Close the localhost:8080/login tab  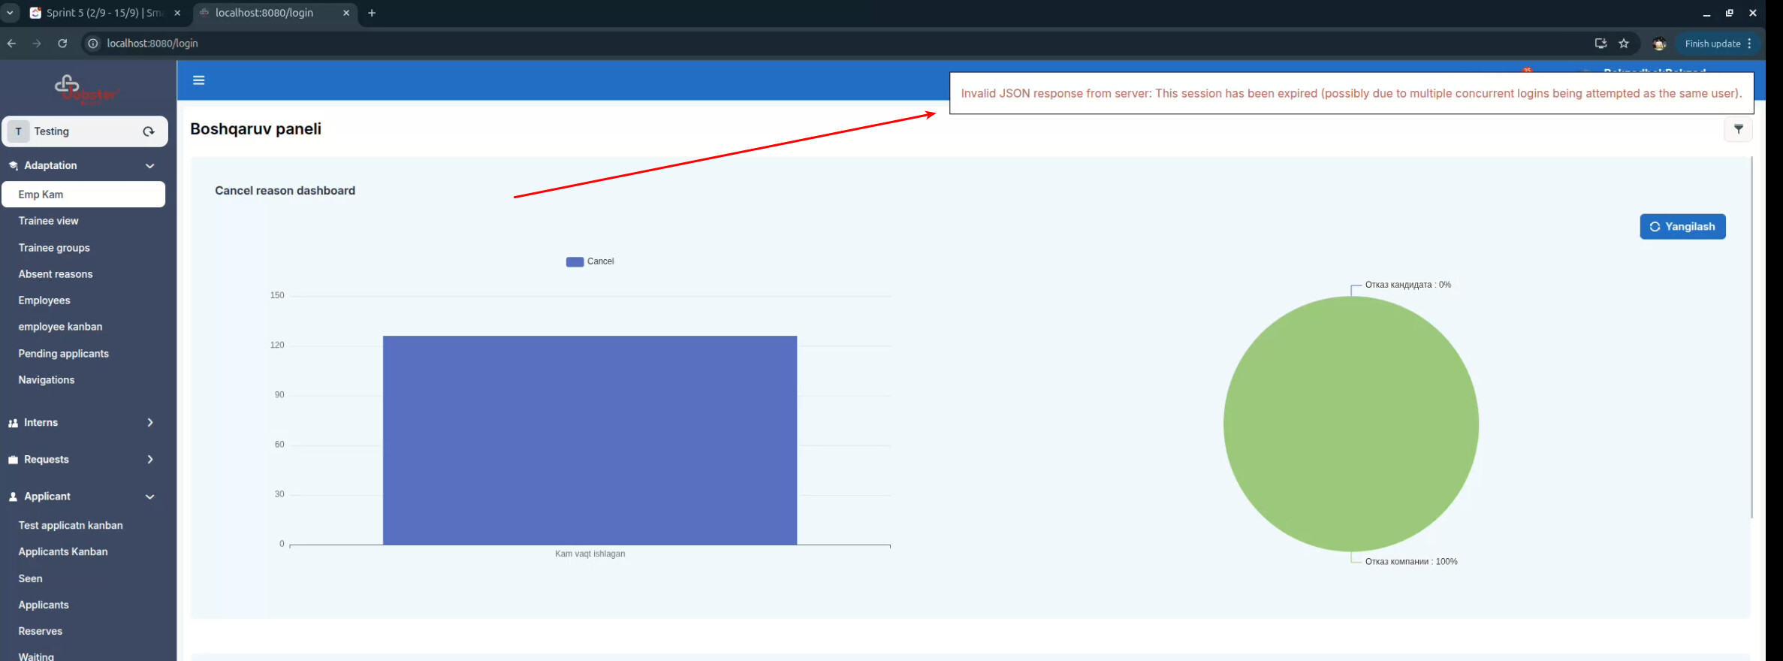(346, 13)
